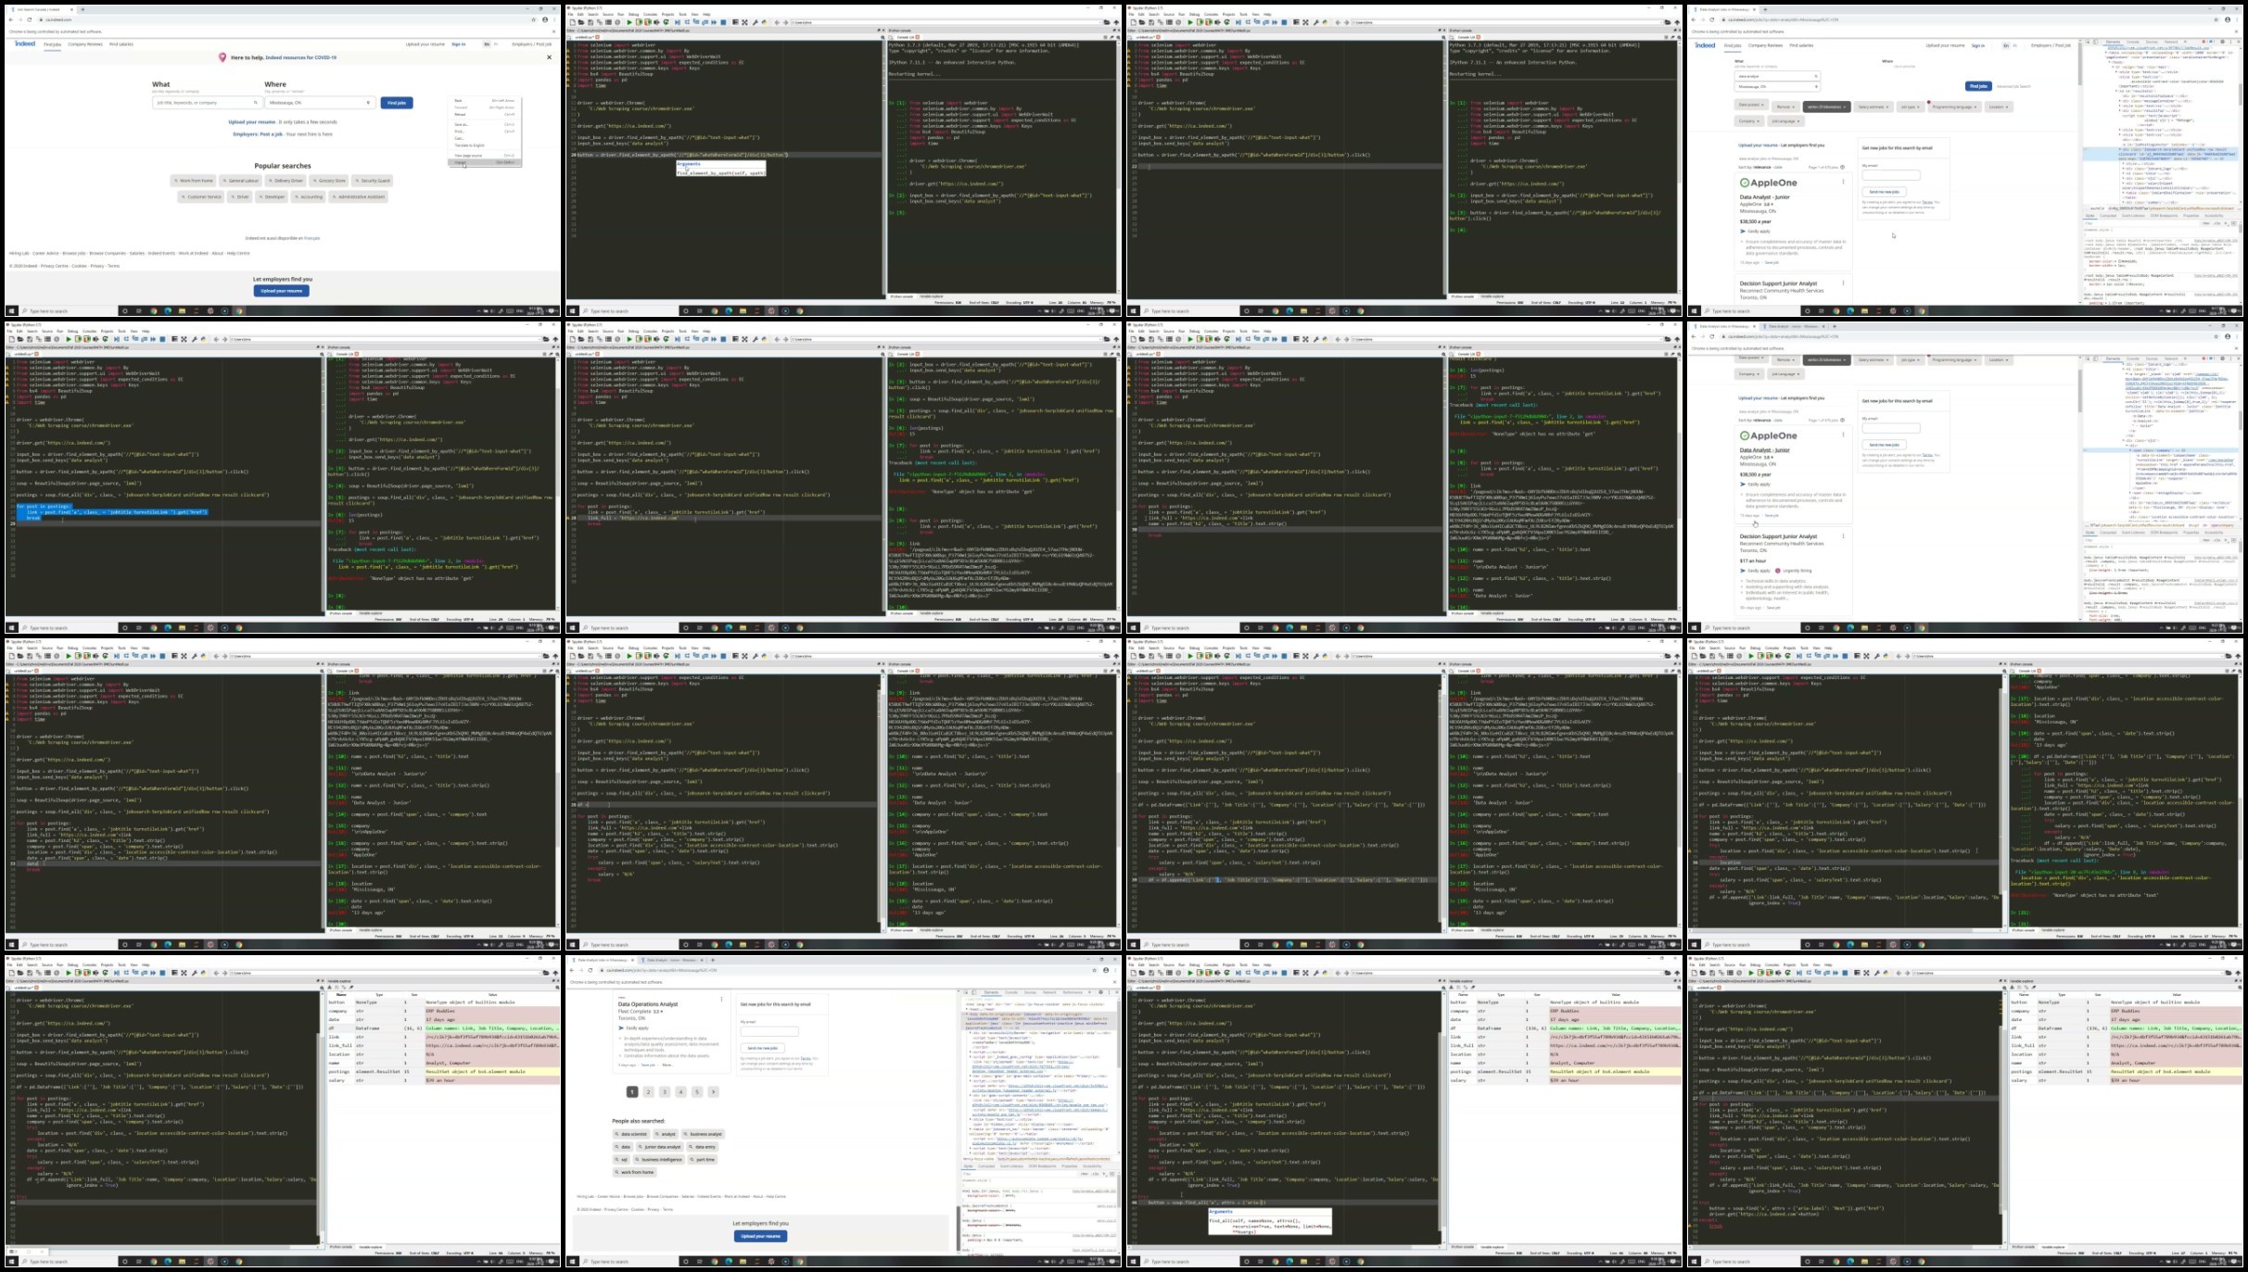Screen dimensions: 2248x1272
Task: Switch language to Fr above Popular searches page
Action: coord(496,44)
